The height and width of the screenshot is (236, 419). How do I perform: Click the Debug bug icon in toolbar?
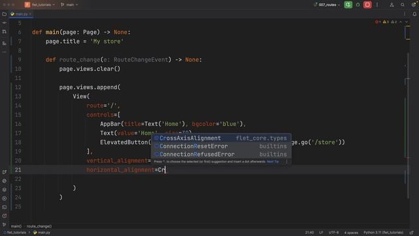point(358,5)
